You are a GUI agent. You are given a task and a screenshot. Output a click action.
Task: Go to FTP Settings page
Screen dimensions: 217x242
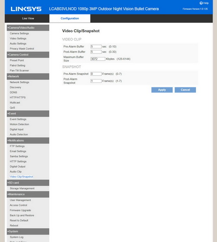[x=17, y=146]
